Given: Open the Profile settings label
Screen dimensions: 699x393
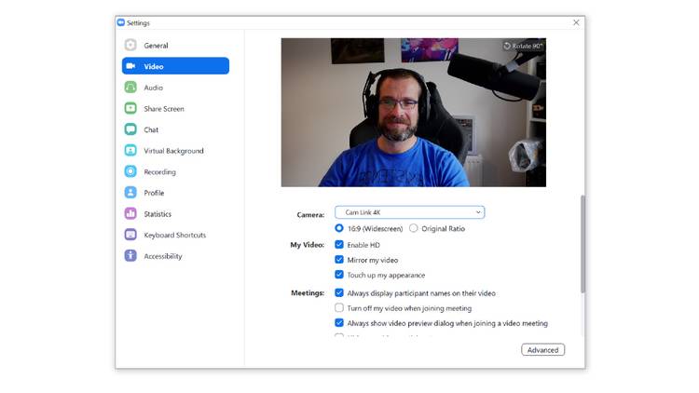Looking at the screenshot, I should 154,193.
